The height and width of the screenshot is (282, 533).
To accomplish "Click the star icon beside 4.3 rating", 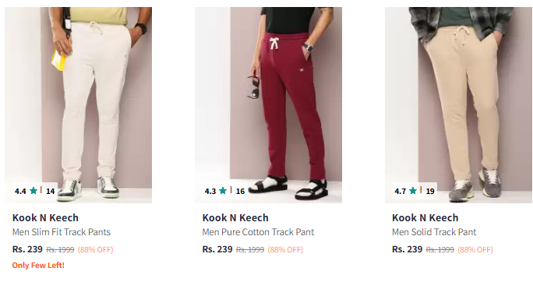I will pyautogui.click(x=223, y=191).
